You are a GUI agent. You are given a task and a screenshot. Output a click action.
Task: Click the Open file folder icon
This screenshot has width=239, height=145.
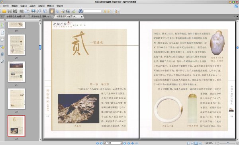4,11
